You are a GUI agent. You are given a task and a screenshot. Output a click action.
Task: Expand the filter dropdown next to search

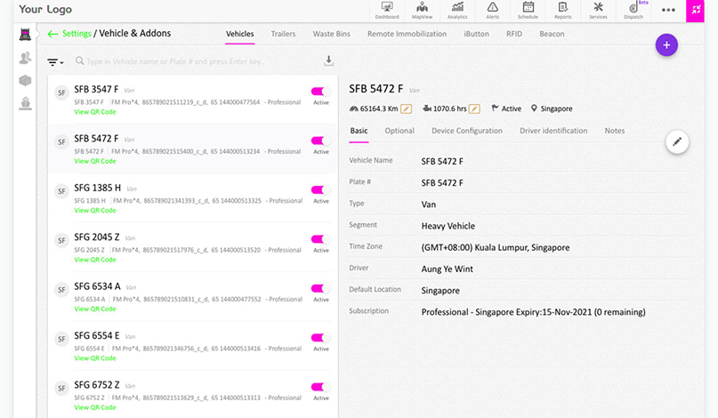55,62
